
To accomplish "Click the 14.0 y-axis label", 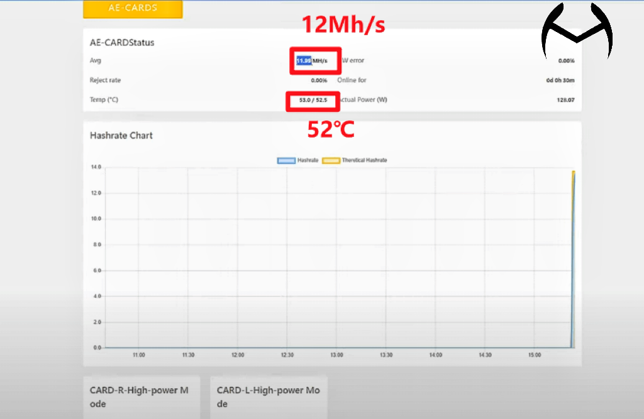I will (x=96, y=167).
